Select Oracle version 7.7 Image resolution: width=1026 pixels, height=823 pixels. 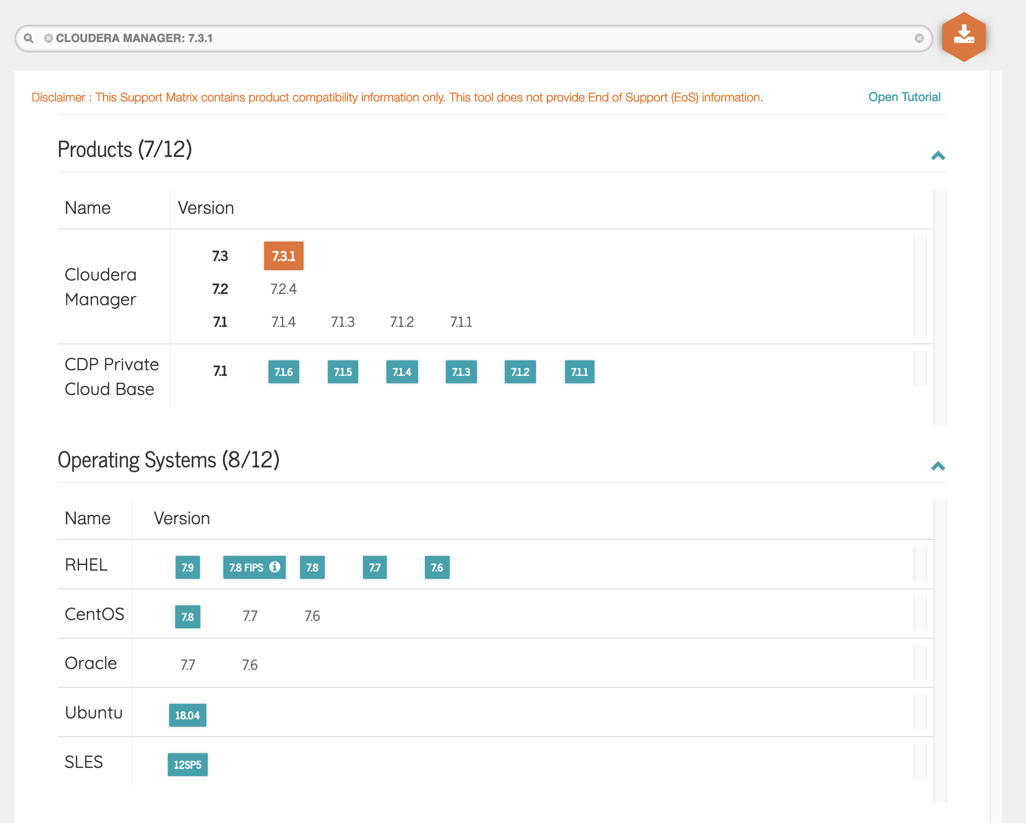coord(187,665)
